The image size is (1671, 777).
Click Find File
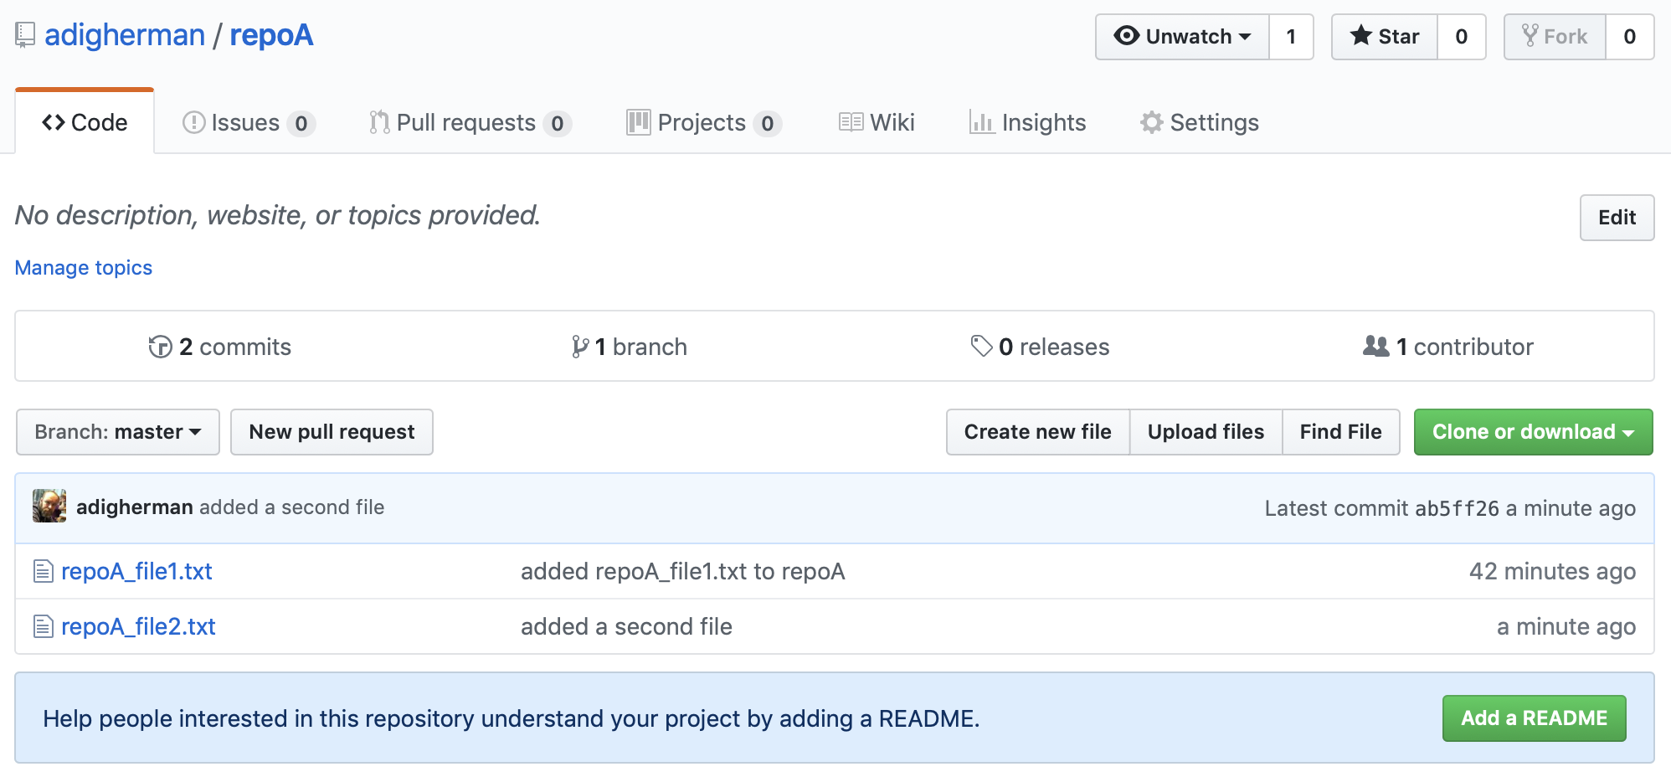tap(1340, 432)
